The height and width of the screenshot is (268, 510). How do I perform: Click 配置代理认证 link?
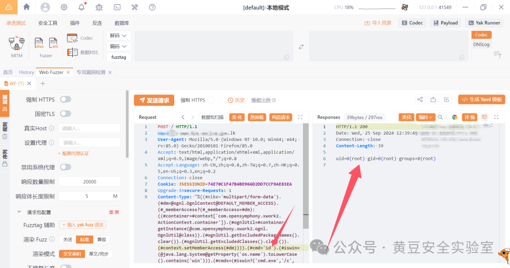(x=73, y=153)
